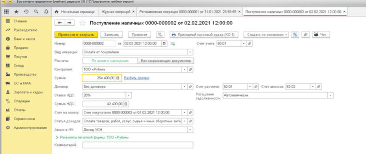Viewport: 366px width, 154px height.
Task: Click the Номер field 0000-000002
Action: point(99,44)
